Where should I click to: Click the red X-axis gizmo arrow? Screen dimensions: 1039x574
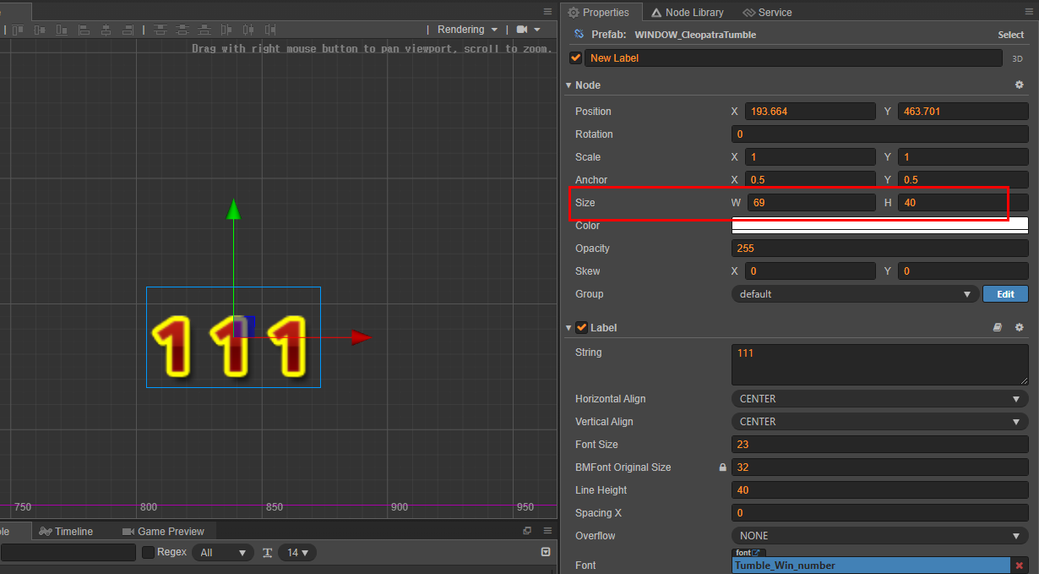tap(361, 337)
